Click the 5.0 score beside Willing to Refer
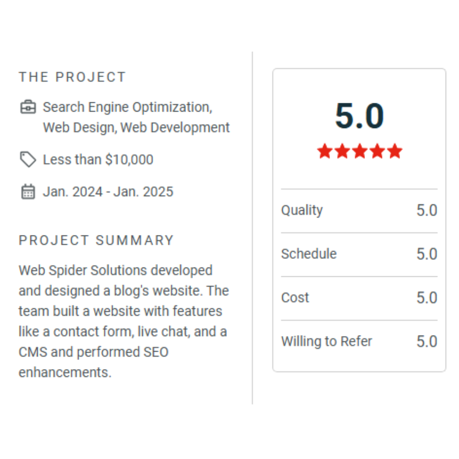459x459 pixels. (x=426, y=341)
